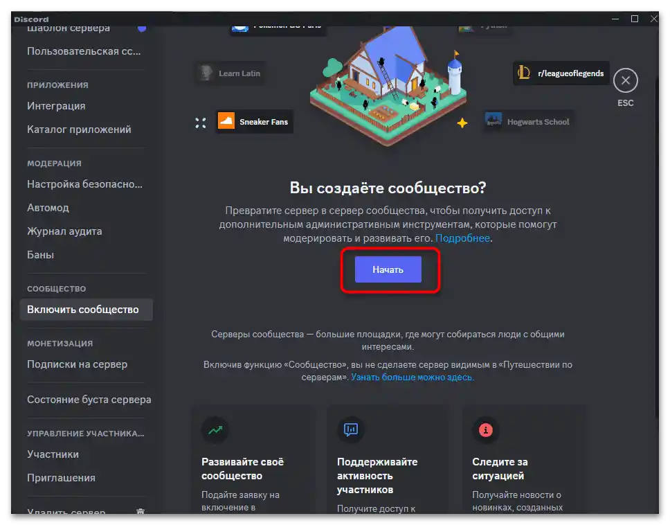Click the red info icon
The image size is (670, 525).
click(x=485, y=429)
